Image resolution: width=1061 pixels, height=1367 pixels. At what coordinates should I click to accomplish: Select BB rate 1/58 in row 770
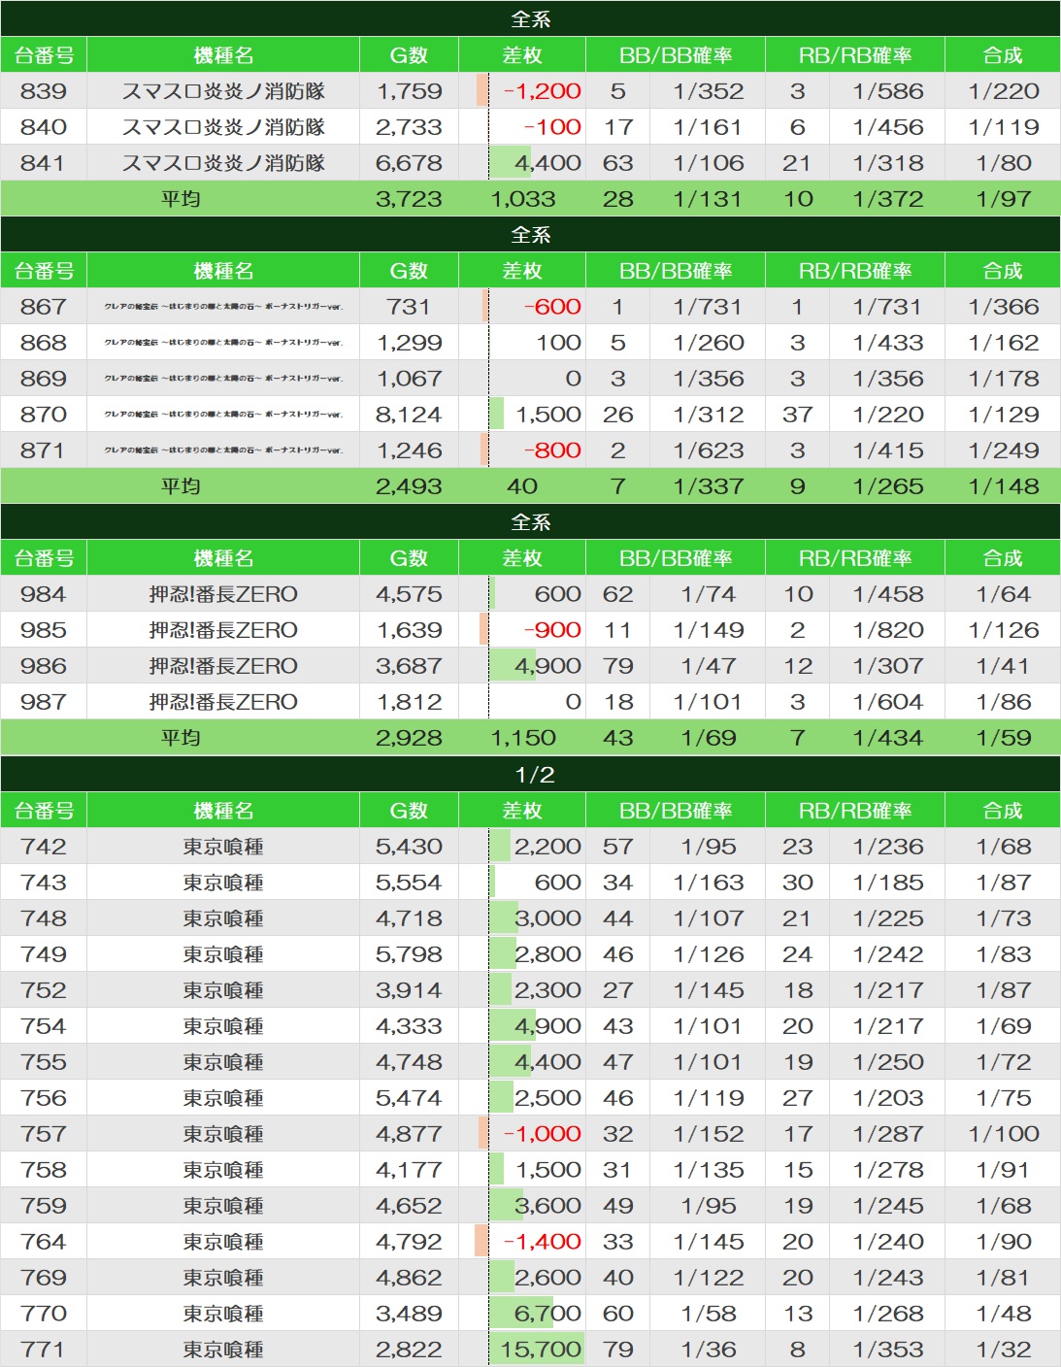point(709,1314)
